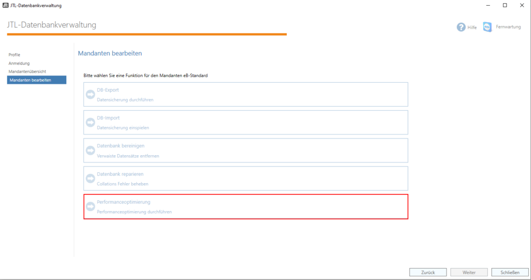Image resolution: width=531 pixels, height=280 pixels.
Task: Click the Zurück button
Action: pyautogui.click(x=428, y=272)
